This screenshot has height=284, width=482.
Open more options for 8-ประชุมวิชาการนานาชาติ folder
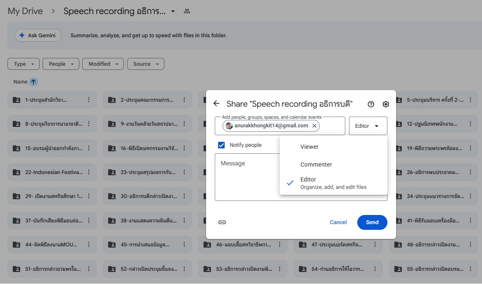[x=89, y=124]
